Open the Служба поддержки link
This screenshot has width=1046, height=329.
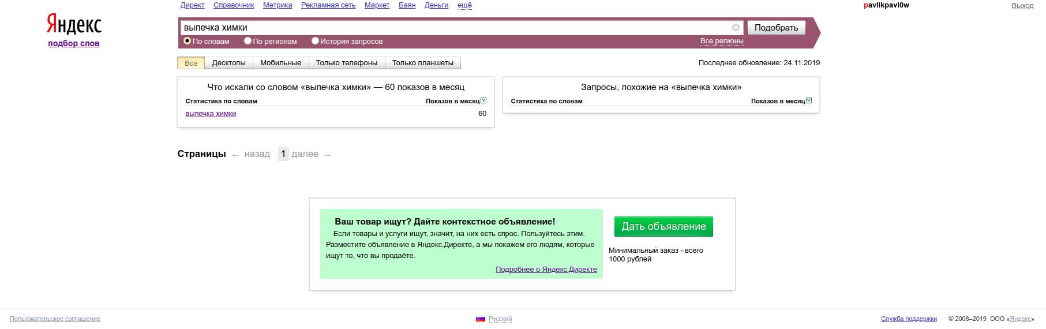(909, 319)
